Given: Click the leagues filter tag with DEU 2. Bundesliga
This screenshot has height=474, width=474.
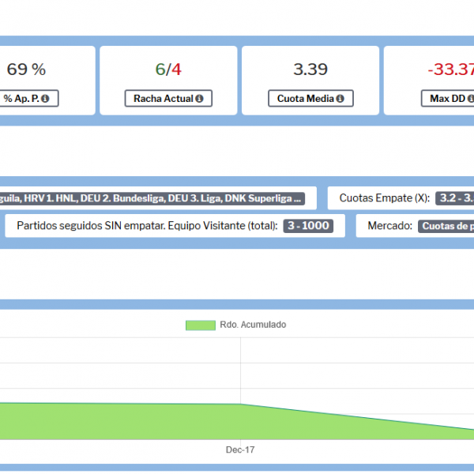Looking at the screenshot, I should tap(152, 198).
